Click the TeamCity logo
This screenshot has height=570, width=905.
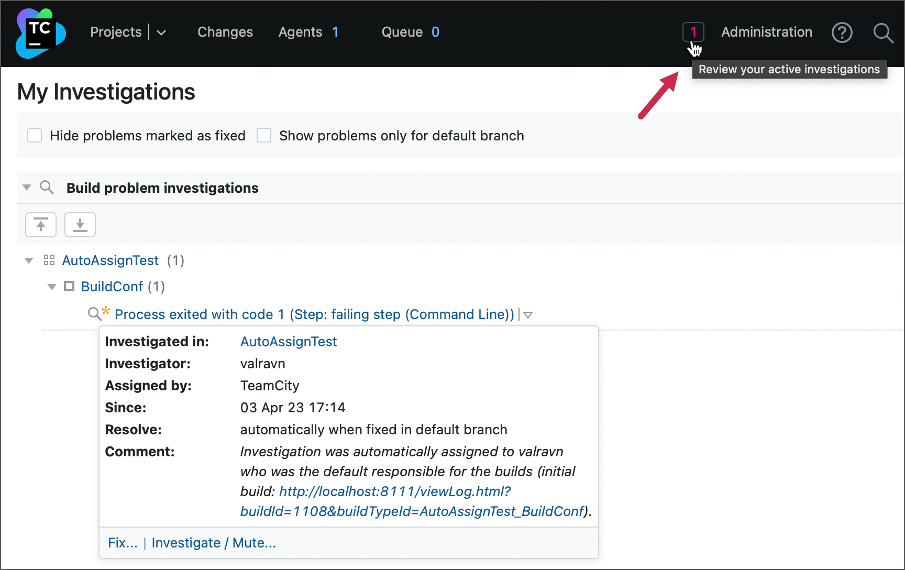[40, 33]
